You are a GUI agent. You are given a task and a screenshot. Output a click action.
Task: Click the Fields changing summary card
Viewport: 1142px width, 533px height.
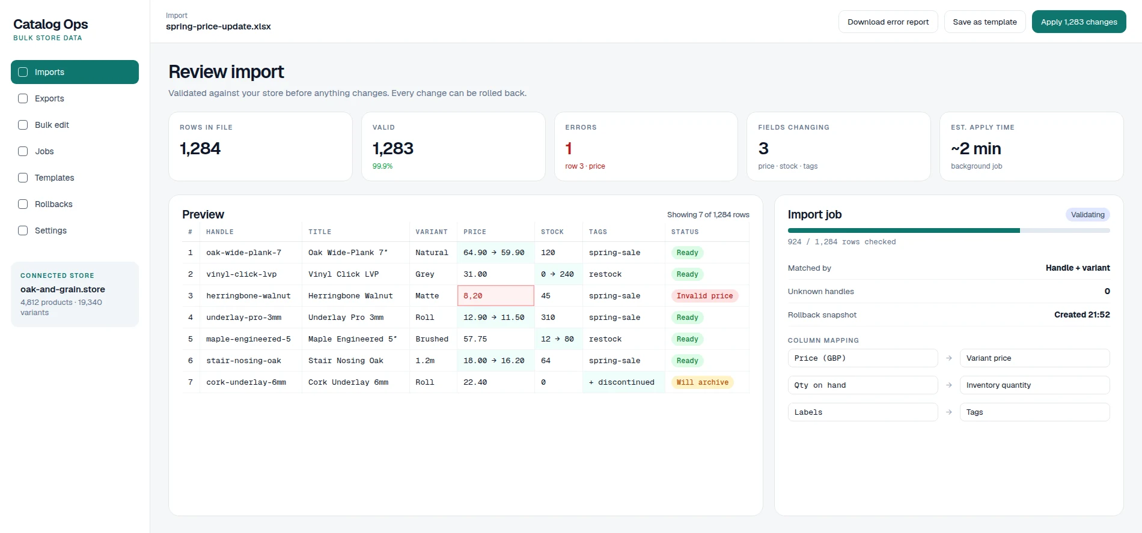[838, 146]
